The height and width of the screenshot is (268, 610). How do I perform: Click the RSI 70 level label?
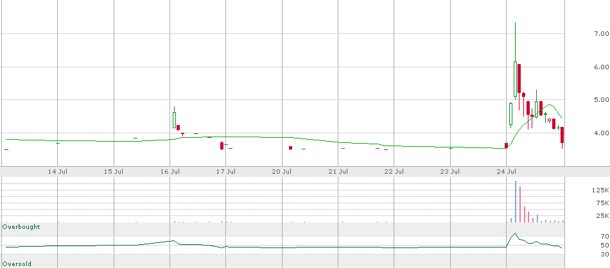[x=605, y=236]
